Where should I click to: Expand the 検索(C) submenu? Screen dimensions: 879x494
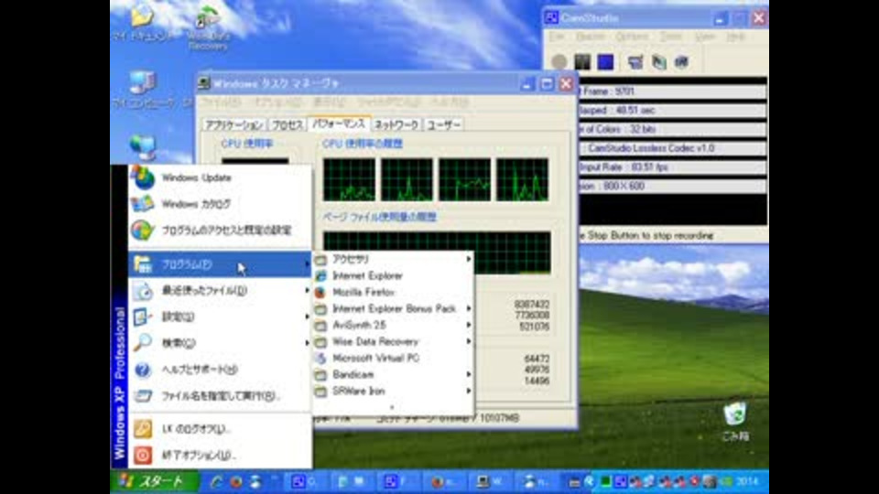pyautogui.click(x=221, y=343)
